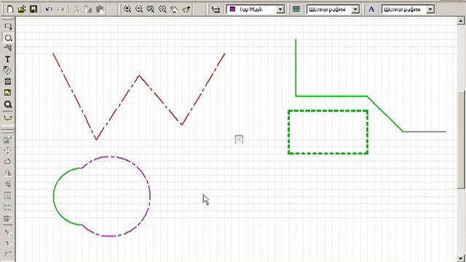Image resolution: width=466 pixels, height=262 pixels.
Task: Zoom out with the minus magnifier
Action: [139, 9]
